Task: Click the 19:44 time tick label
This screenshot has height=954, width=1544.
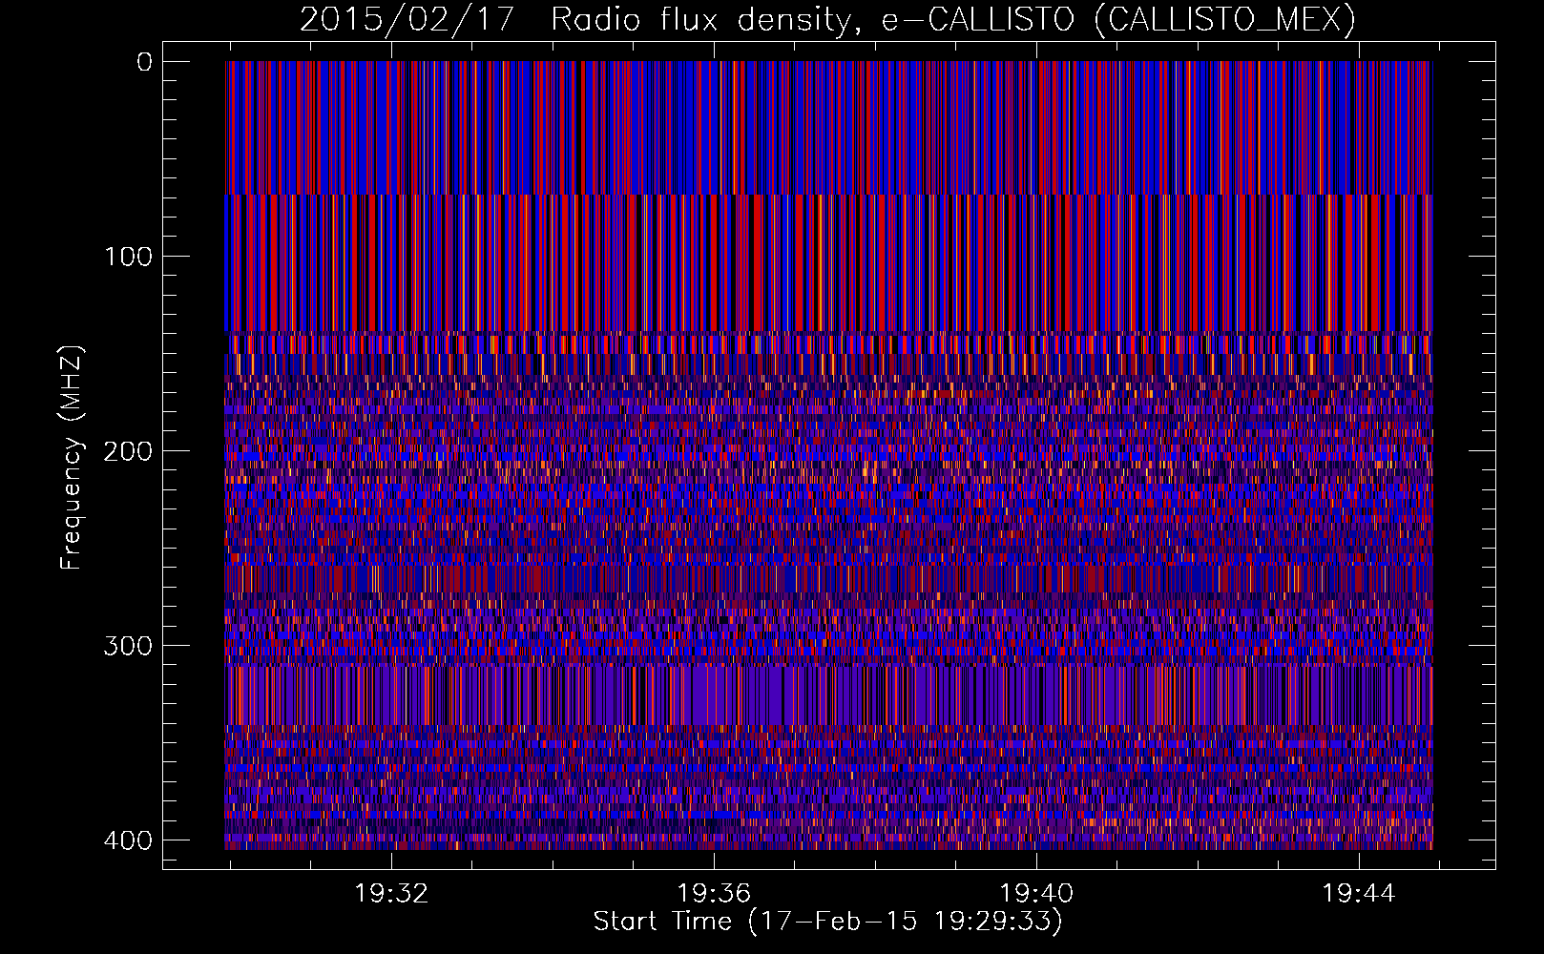Action: [x=1359, y=894]
